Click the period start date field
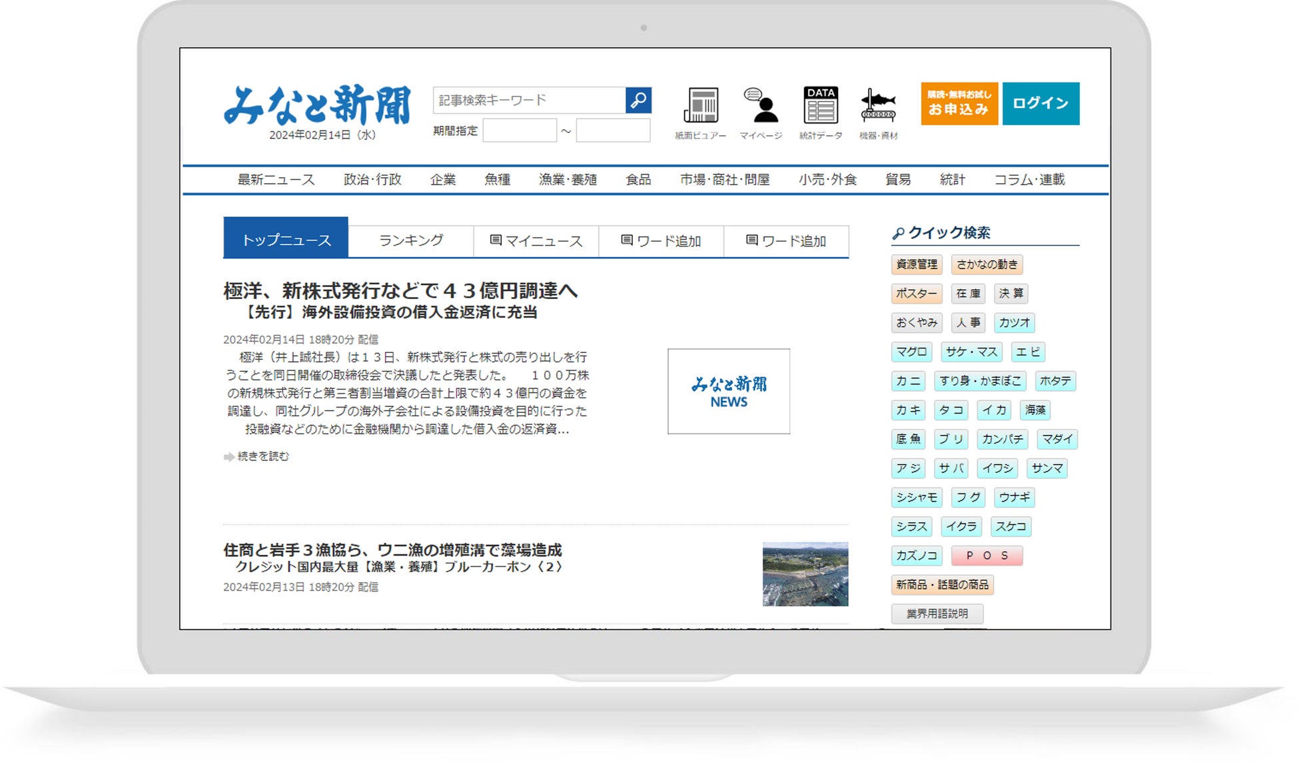The image size is (1299, 762). tap(520, 131)
